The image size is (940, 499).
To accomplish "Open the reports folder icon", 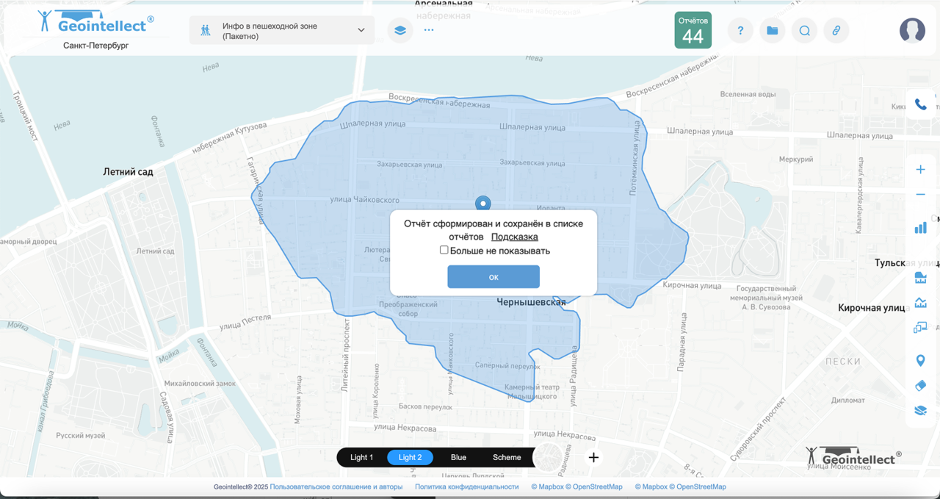I will point(772,31).
